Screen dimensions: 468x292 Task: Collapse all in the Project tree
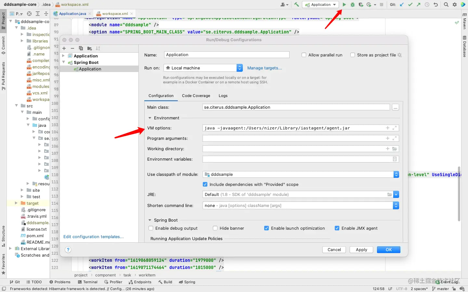(46, 14)
